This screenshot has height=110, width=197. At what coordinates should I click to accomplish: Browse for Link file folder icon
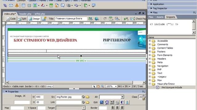pyautogui.click(x=87, y=102)
